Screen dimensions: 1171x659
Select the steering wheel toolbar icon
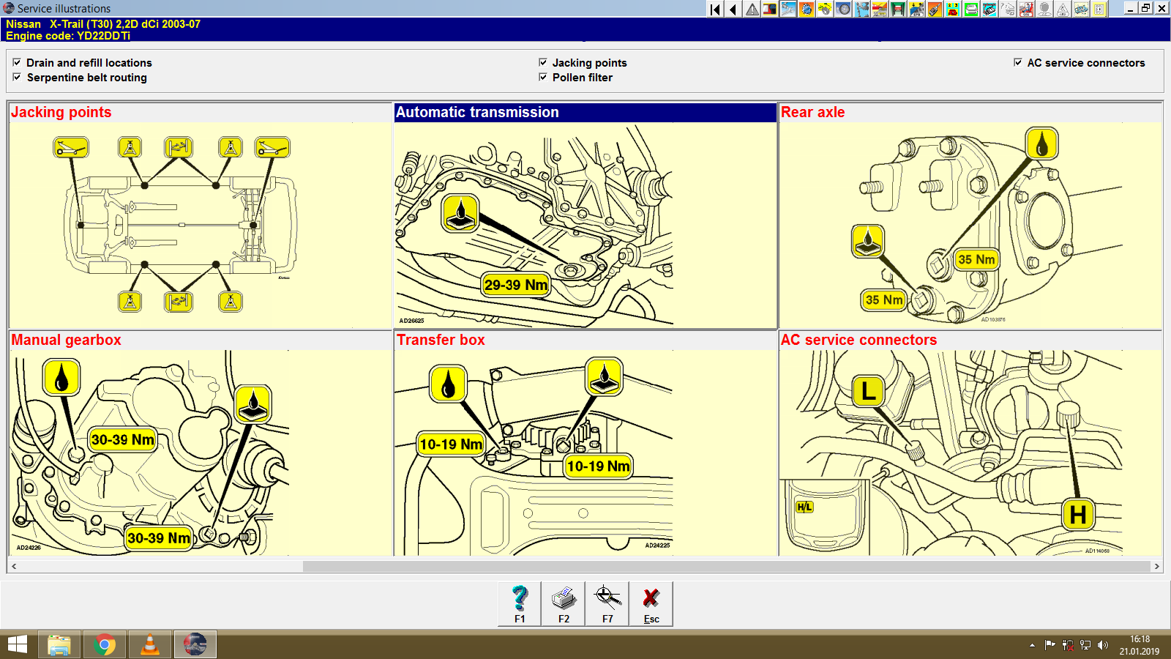(x=1044, y=10)
